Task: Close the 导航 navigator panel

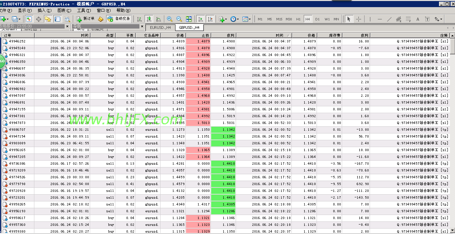Action: 142,26
